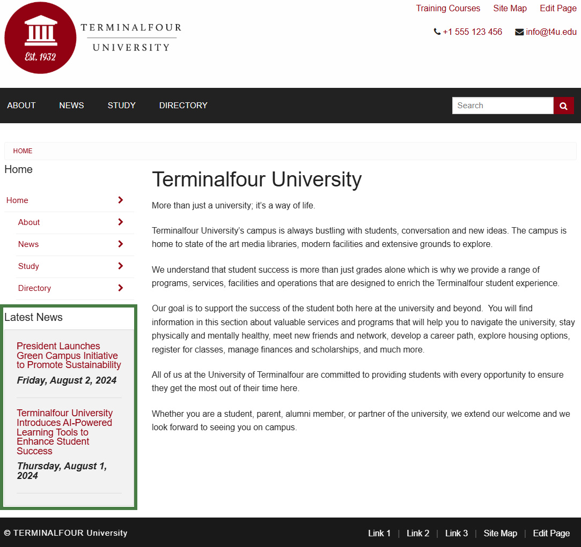Open the Green Campus Initiative news article

click(69, 355)
